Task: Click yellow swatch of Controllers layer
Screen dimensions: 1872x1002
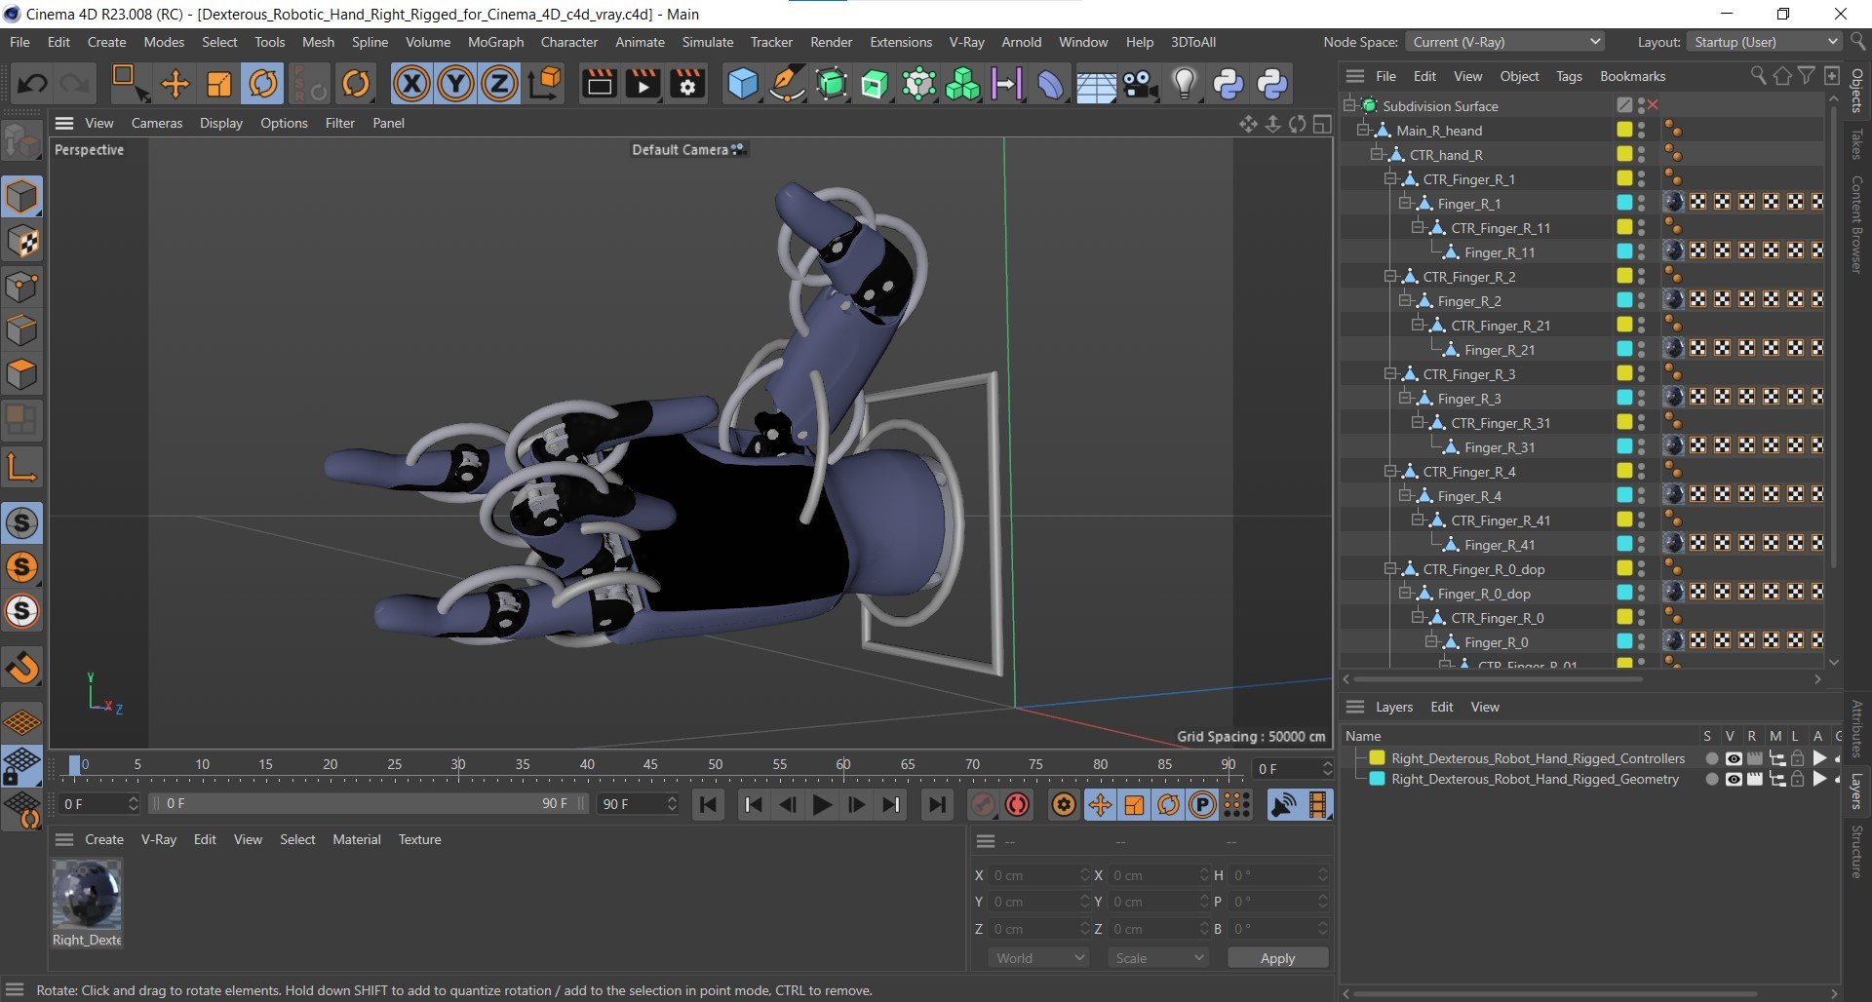Action: pos(1377,758)
